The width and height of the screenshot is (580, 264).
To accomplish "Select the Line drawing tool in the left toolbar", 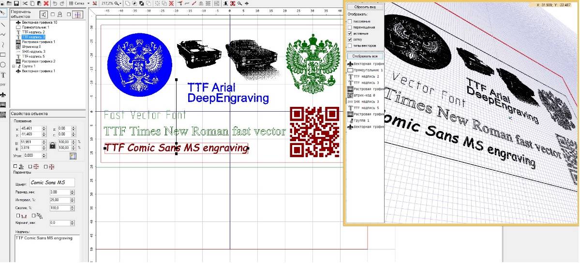I will tap(3, 25).
